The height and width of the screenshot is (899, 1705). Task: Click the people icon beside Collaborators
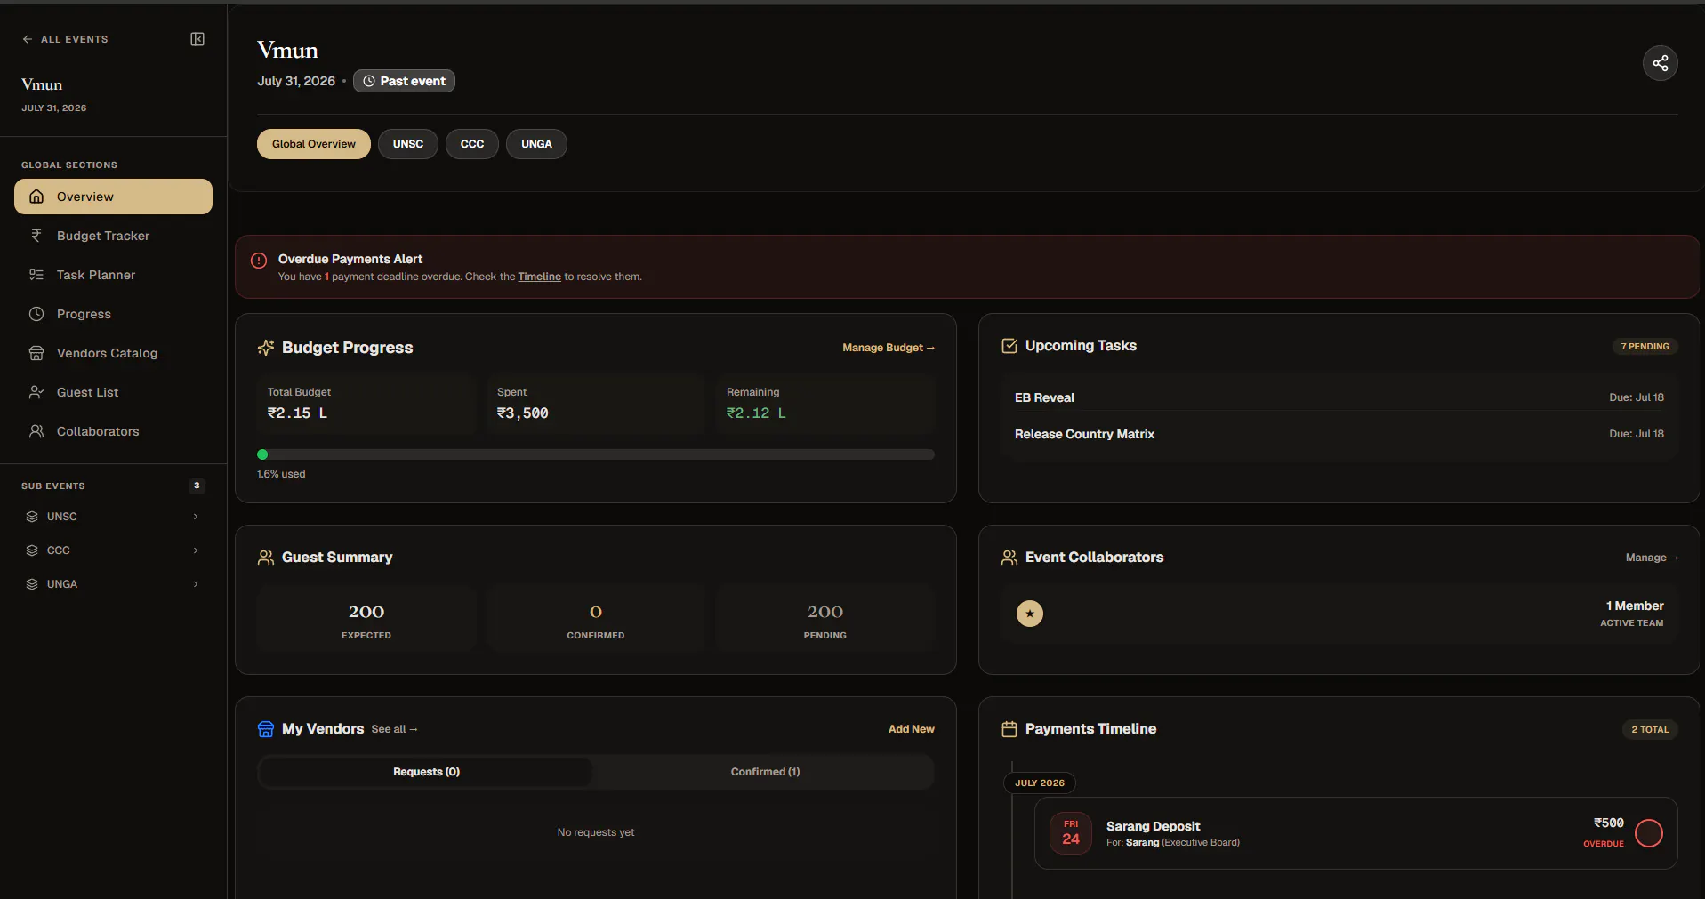point(36,431)
